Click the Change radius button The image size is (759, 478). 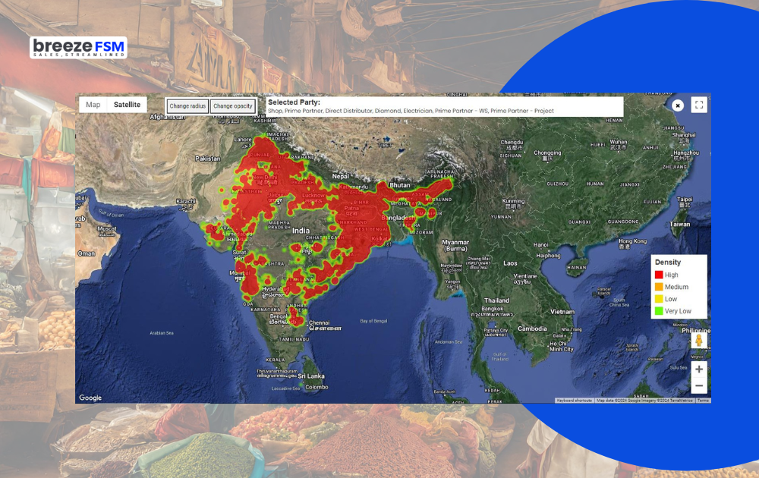click(x=187, y=106)
